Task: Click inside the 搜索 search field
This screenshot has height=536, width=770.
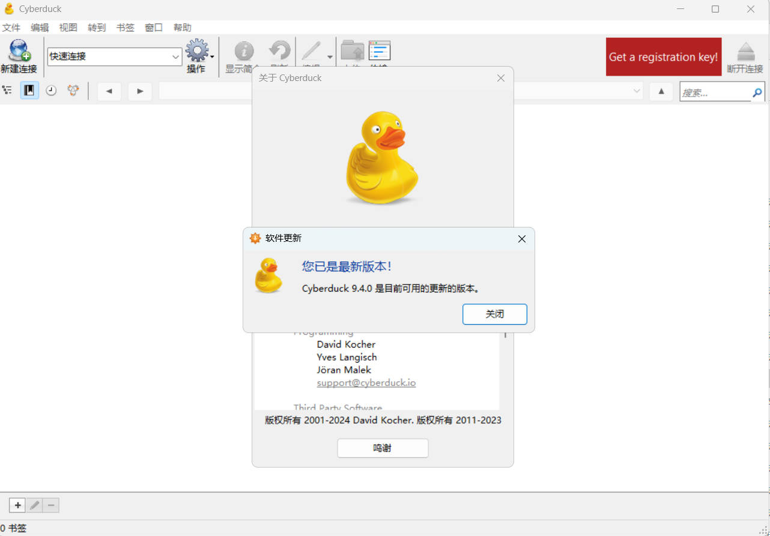Action: pos(715,91)
